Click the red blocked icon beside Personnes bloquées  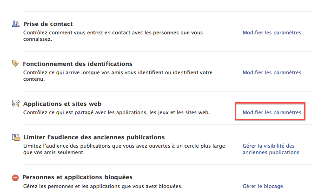[15, 177]
